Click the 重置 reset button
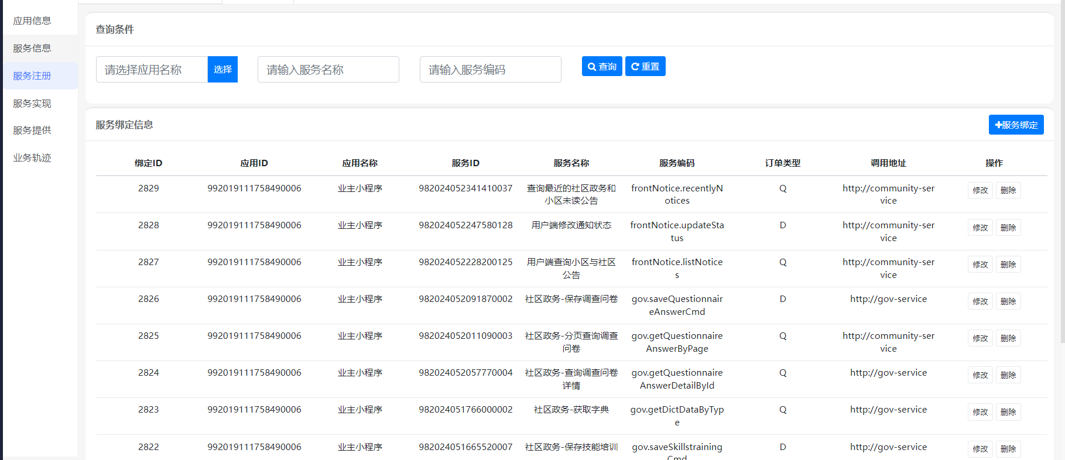The width and height of the screenshot is (1065, 460). click(x=645, y=66)
